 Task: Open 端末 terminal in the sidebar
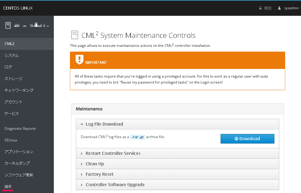coord(27,186)
